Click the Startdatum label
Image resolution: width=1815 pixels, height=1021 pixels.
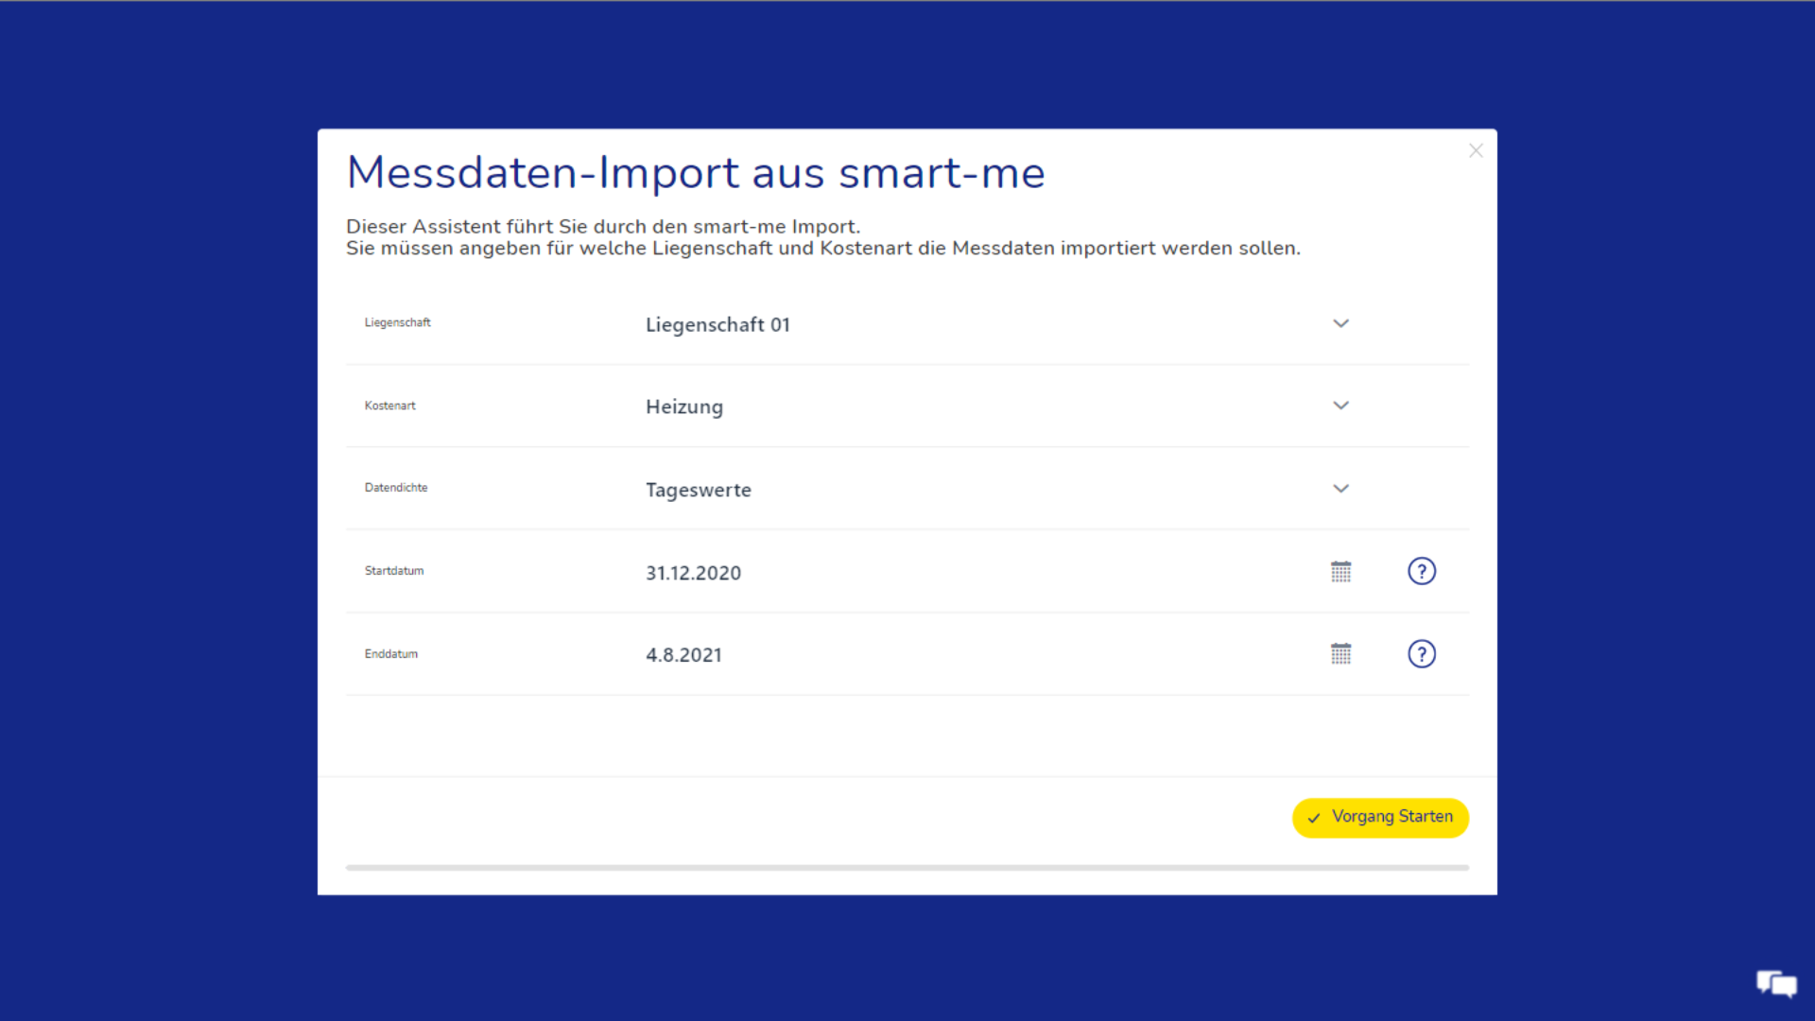click(394, 571)
